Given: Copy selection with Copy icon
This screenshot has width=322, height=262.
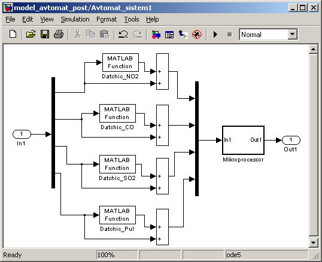Looking at the screenshot, I should point(90,34).
